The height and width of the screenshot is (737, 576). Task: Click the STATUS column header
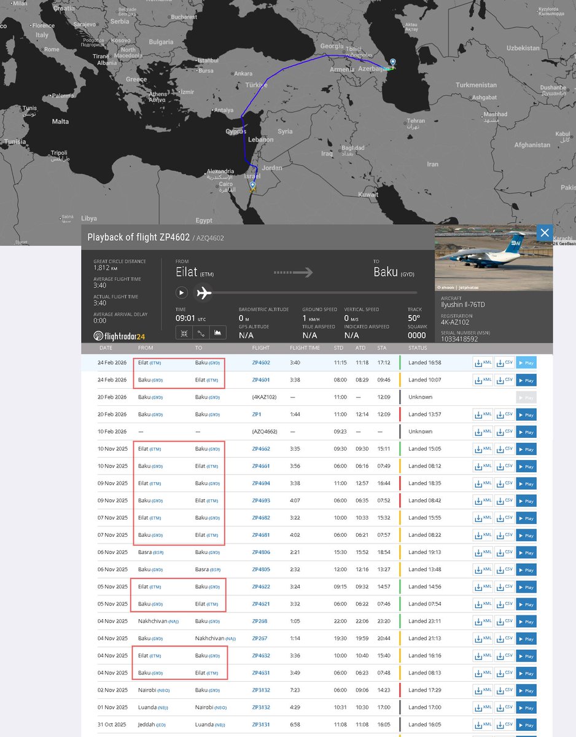pos(418,348)
